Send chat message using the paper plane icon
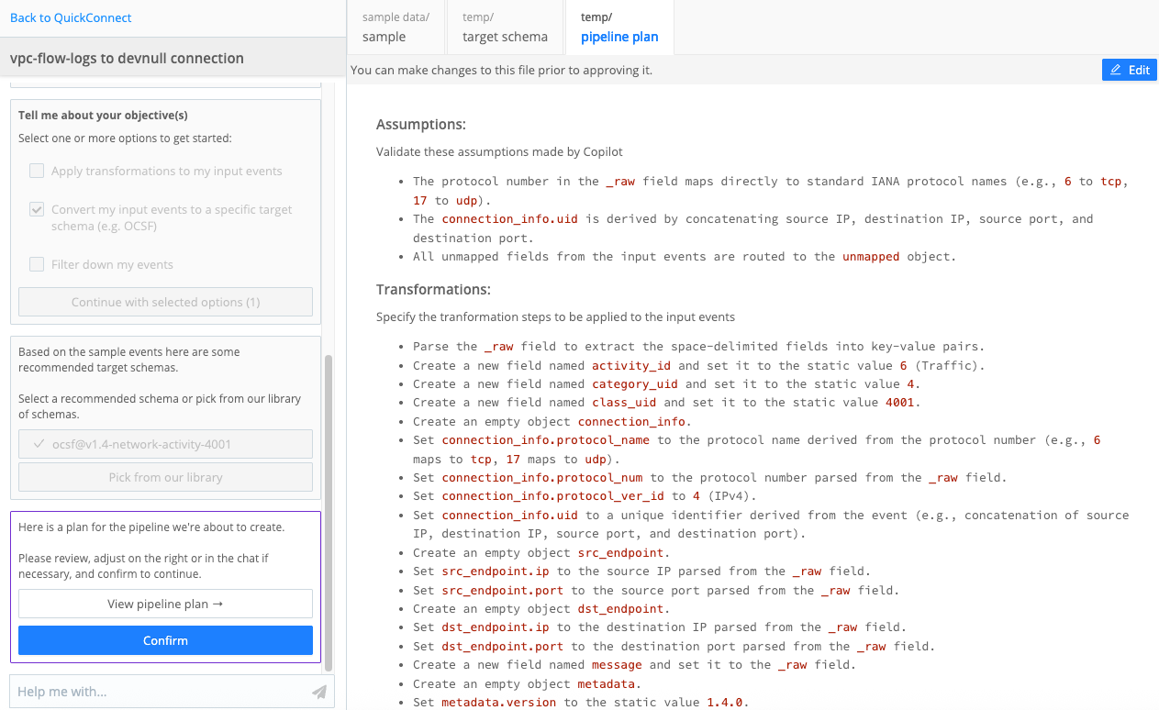 tap(319, 691)
